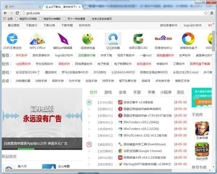
Task: Select the 资讯 category tab
Action: pyautogui.click(x=180, y=92)
